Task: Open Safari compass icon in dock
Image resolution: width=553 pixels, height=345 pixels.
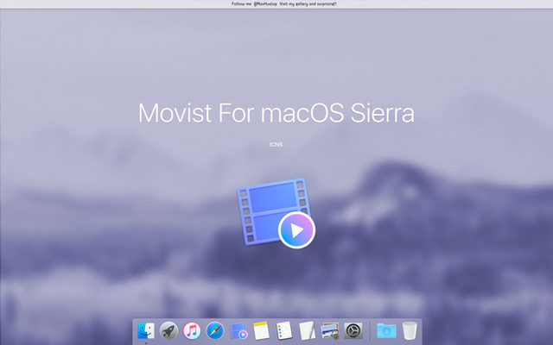Action: pyautogui.click(x=215, y=331)
